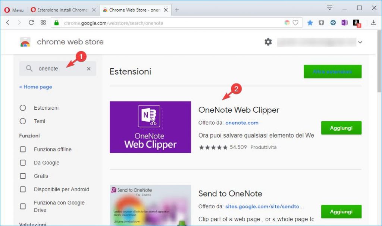Add Send to OneNote with Aggiungi
The image size is (382, 226).
tap(341, 211)
